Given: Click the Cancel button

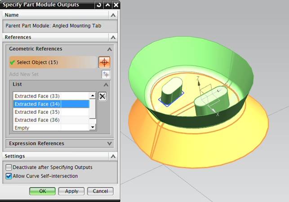Looking at the screenshot, I should pos(100,191).
